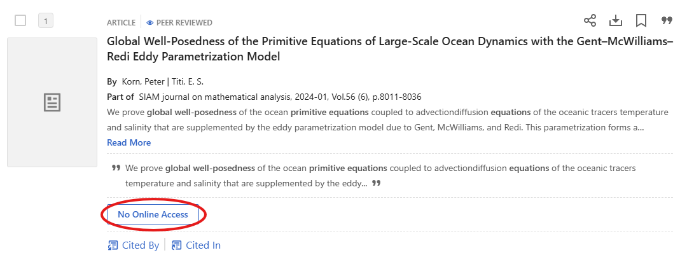
Task: Click the download icon
Action: 616,21
